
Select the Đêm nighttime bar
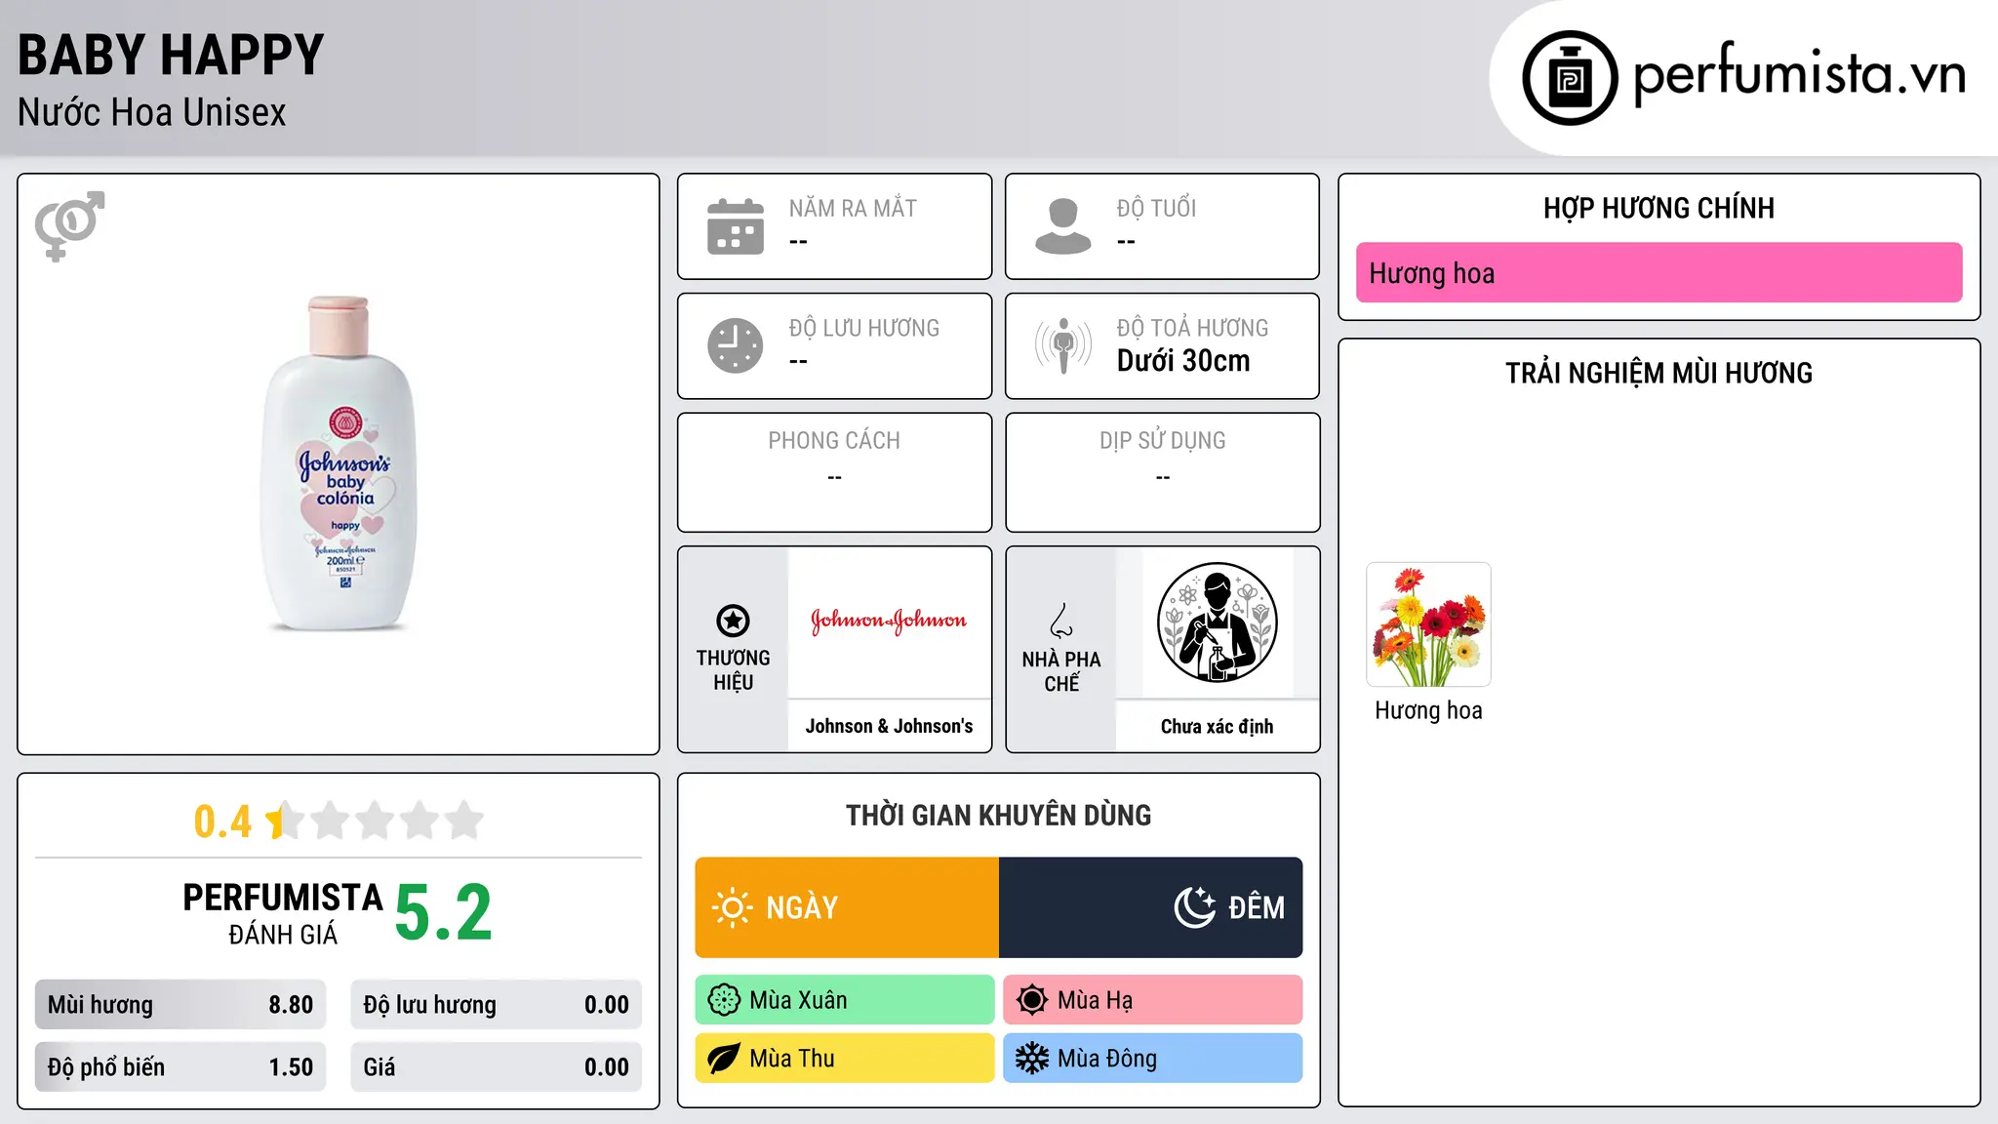pos(1151,907)
